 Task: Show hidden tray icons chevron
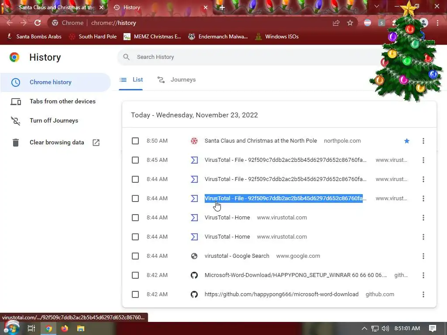pyautogui.click(x=364, y=328)
